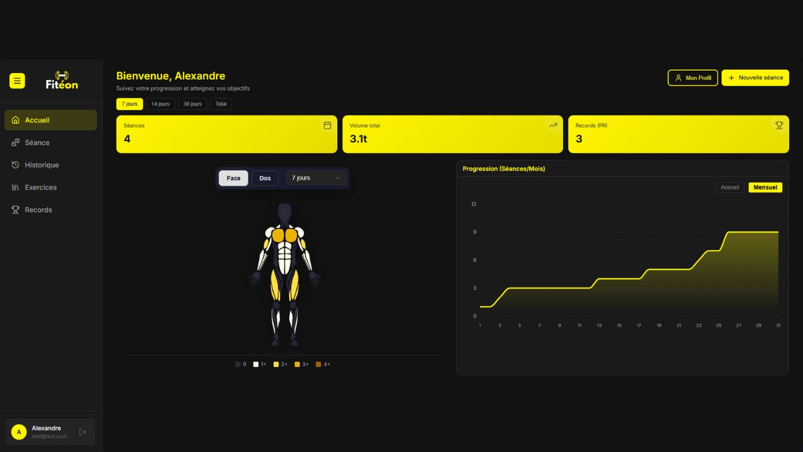Switch the chart to Annuel
Image resolution: width=803 pixels, height=452 pixels.
tap(730, 187)
